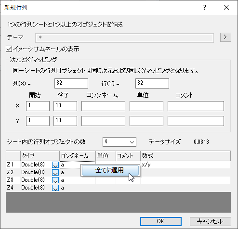Click the Y ロングネーム field
The height and width of the screenshot is (229, 238).
(x=103, y=121)
